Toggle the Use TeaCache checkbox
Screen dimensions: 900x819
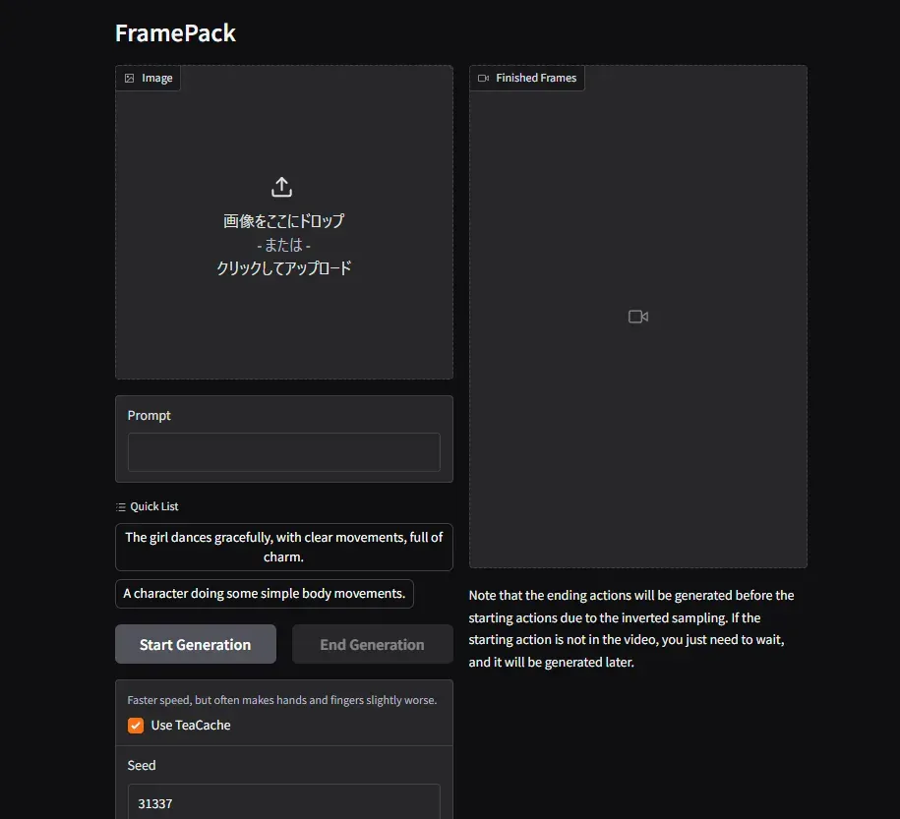click(x=136, y=726)
